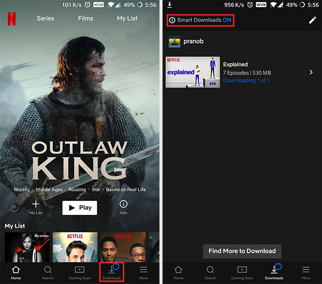
Task: Tap the alarm icon in the left status bar
Action: coord(88,5)
